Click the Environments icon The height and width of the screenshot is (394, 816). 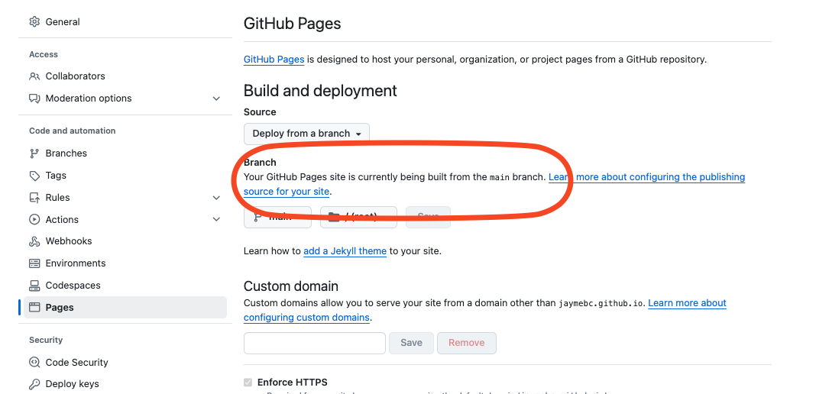(x=34, y=263)
